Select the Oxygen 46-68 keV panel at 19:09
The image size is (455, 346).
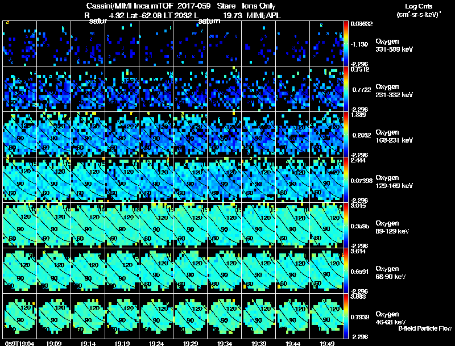[53, 316]
